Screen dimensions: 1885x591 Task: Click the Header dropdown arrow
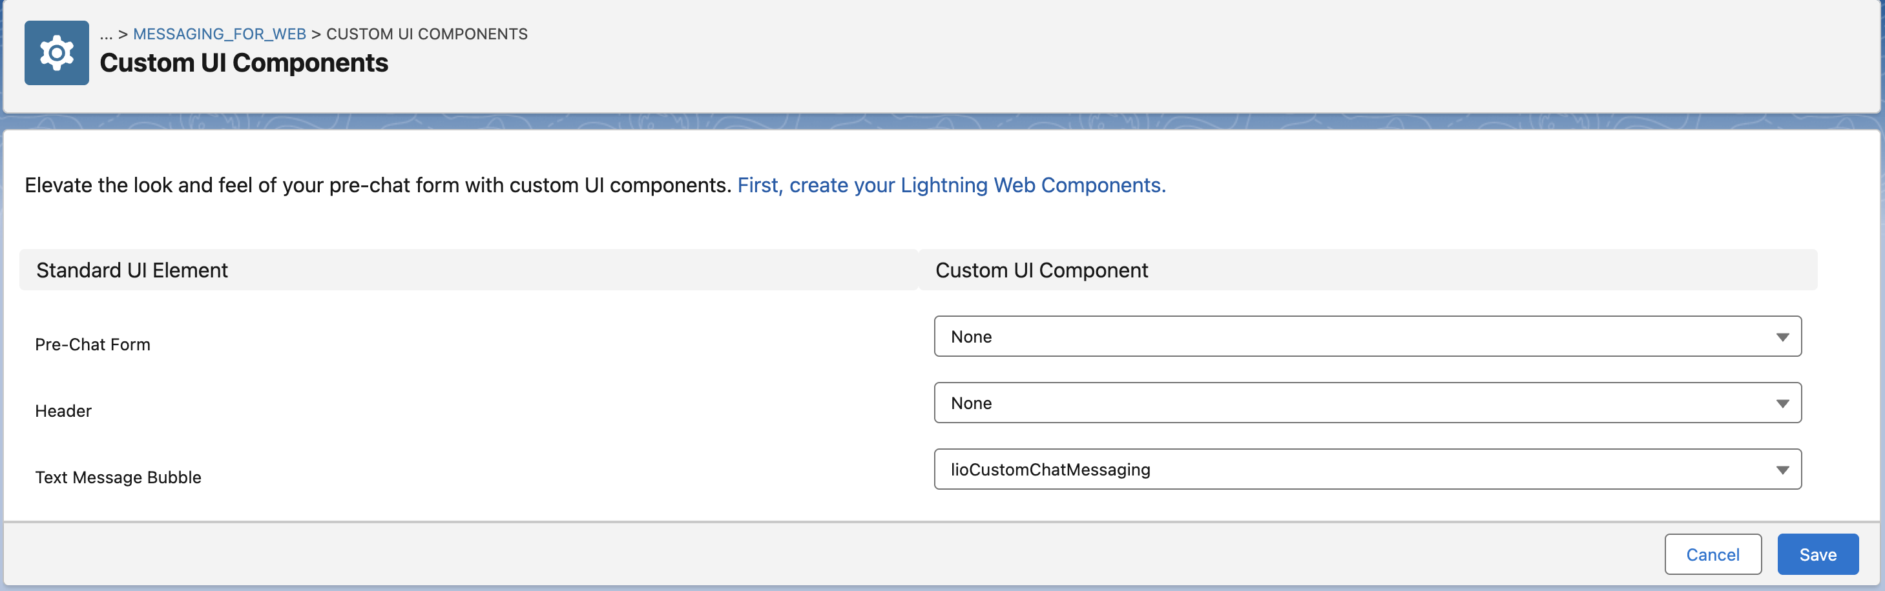click(x=1782, y=403)
